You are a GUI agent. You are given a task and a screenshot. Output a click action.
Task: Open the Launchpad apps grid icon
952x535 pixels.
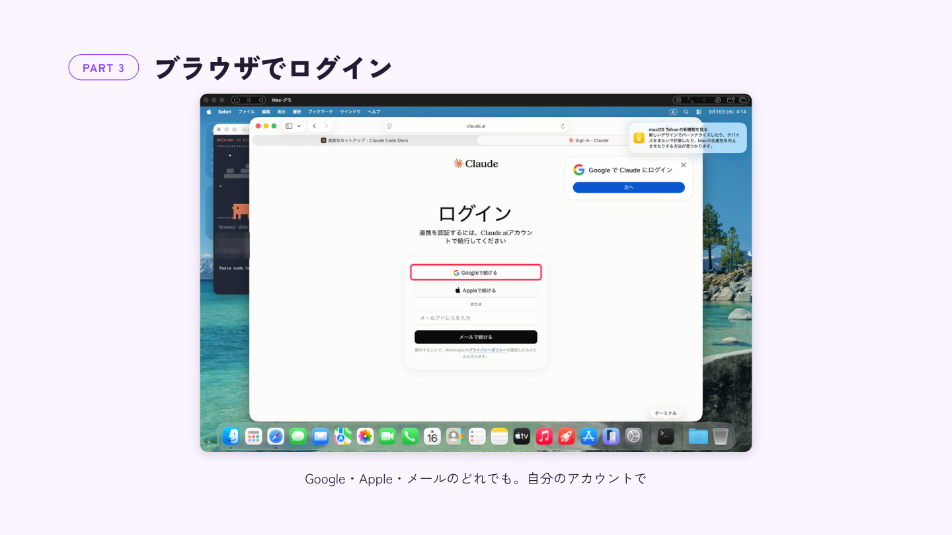coord(253,436)
